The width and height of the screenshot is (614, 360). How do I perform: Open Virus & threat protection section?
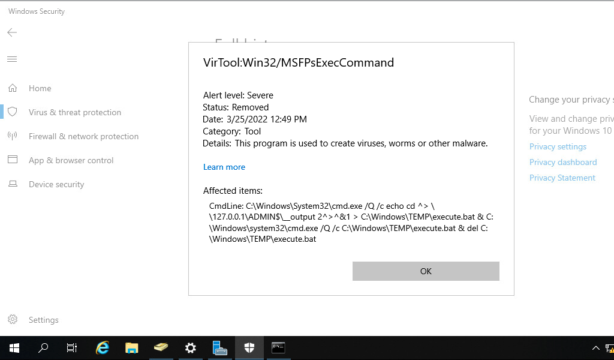coord(75,112)
